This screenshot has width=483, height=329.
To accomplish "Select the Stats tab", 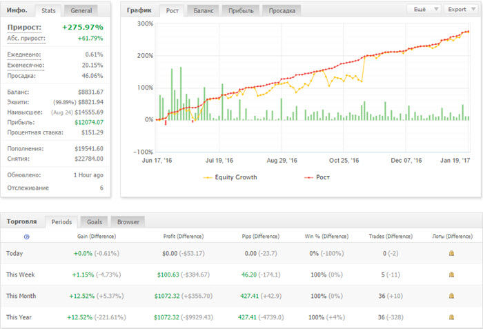I will tap(48, 10).
